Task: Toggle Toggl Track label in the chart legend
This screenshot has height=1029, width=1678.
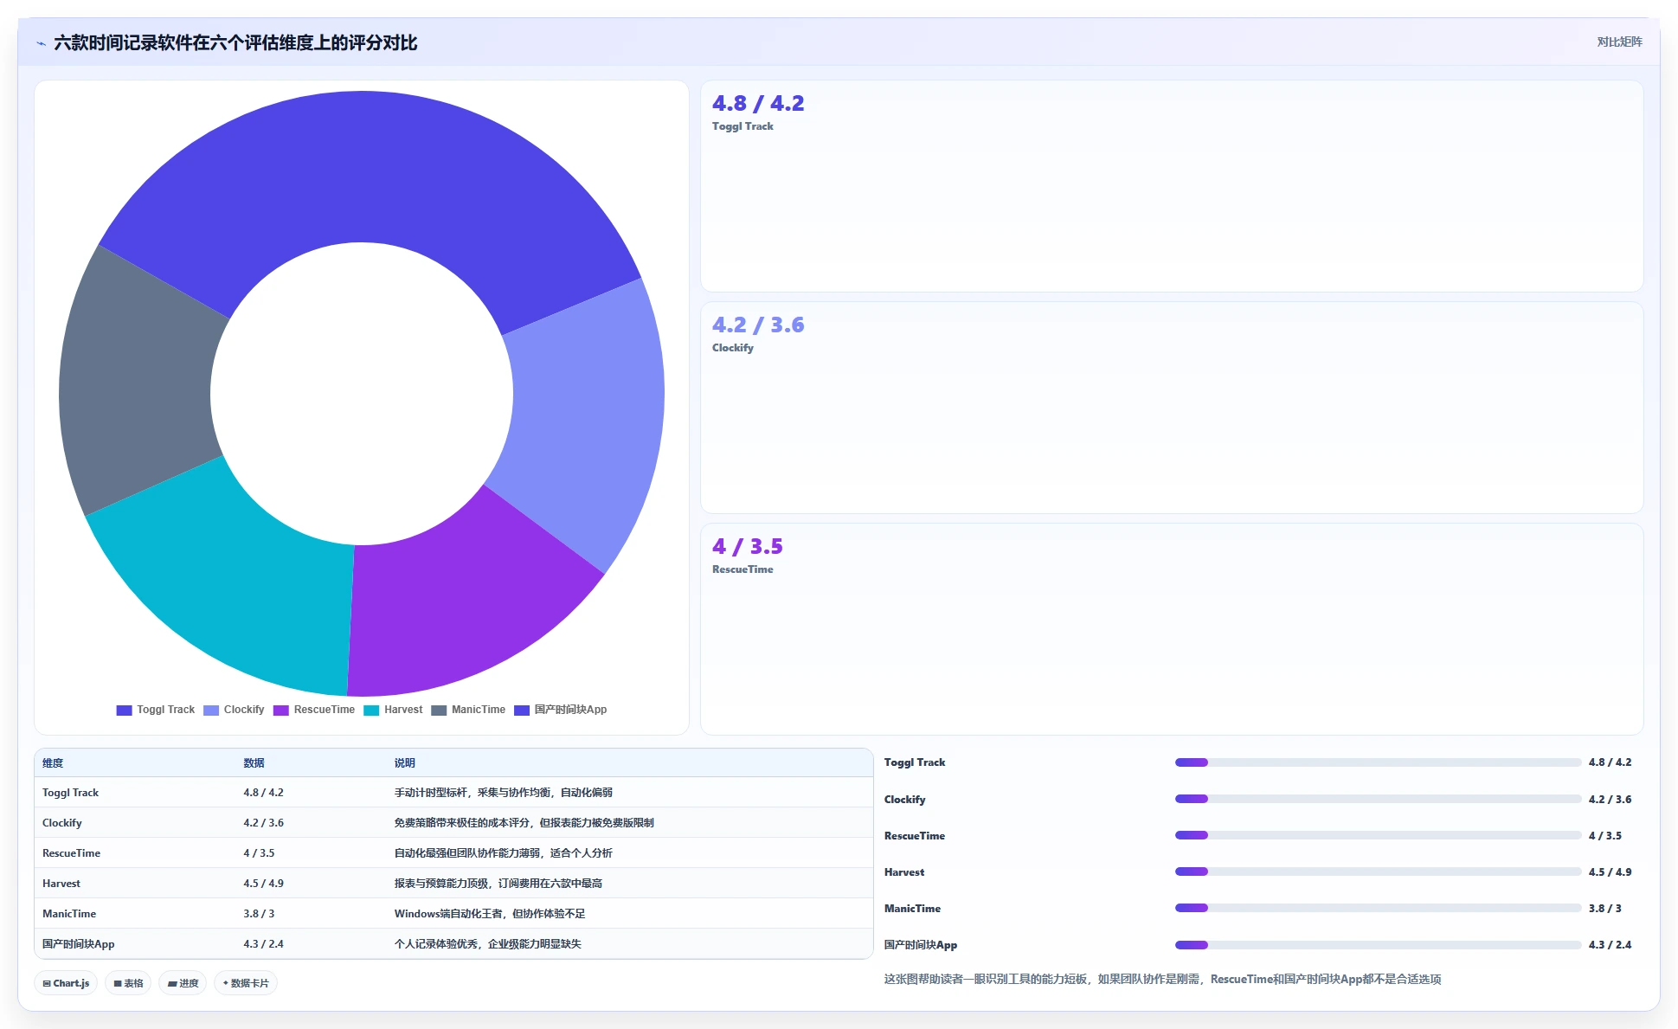Action: 166,710
